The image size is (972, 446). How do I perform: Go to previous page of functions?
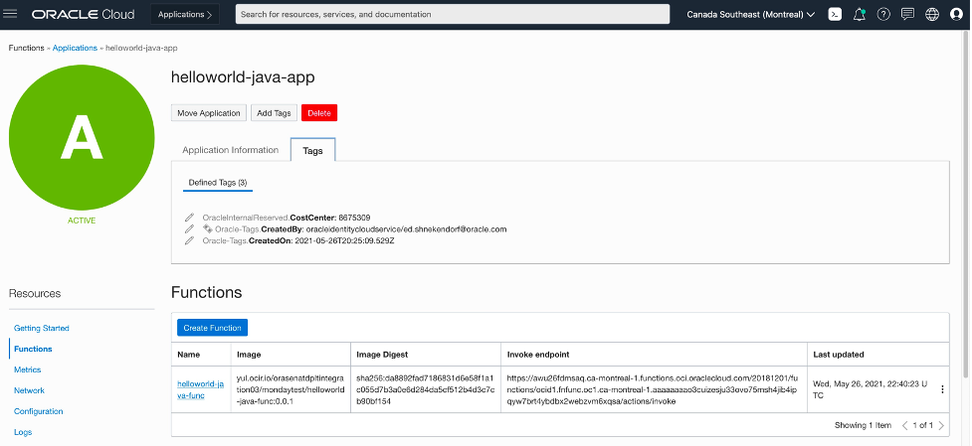(x=904, y=425)
